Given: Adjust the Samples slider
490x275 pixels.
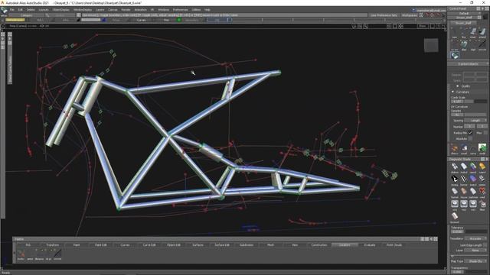Looking at the screenshot, I should coord(475,115).
